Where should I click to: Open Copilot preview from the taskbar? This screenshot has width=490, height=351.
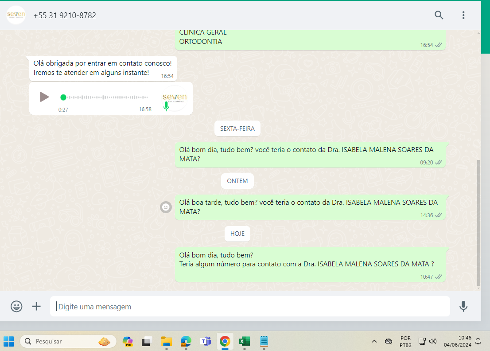128,341
